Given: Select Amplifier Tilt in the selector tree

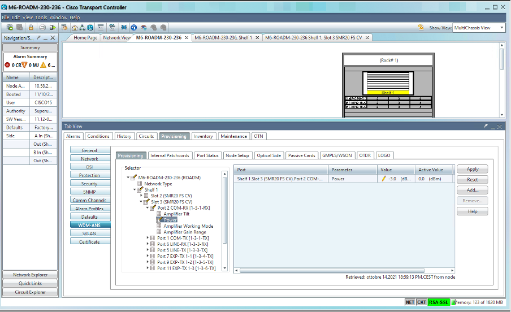Looking at the screenshot, I should [x=176, y=214].
